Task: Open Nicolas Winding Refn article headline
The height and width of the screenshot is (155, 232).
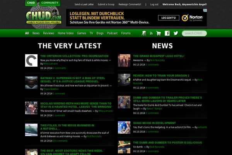Action: coord(76,105)
